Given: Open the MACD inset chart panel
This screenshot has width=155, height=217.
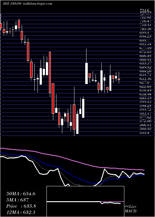Looking at the screenshot, I should pos(85,201).
